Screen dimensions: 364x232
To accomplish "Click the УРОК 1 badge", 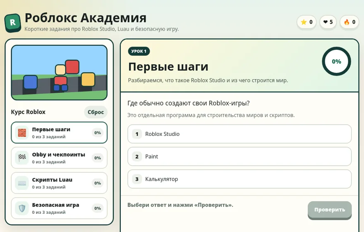I will tap(139, 51).
